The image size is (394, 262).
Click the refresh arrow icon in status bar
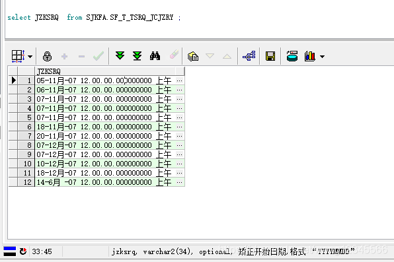coord(23,251)
